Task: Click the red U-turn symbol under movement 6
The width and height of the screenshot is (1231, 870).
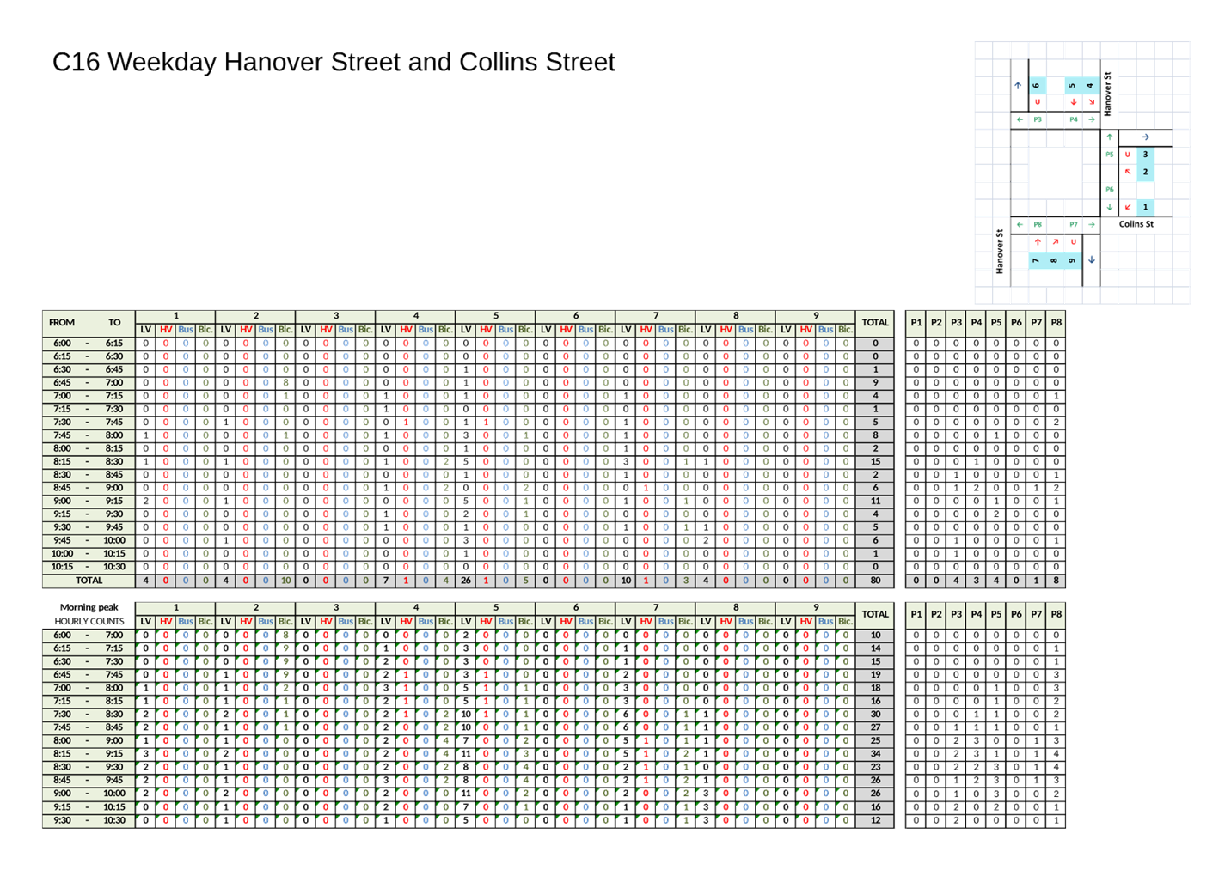Action: [x=1038, y=102]
